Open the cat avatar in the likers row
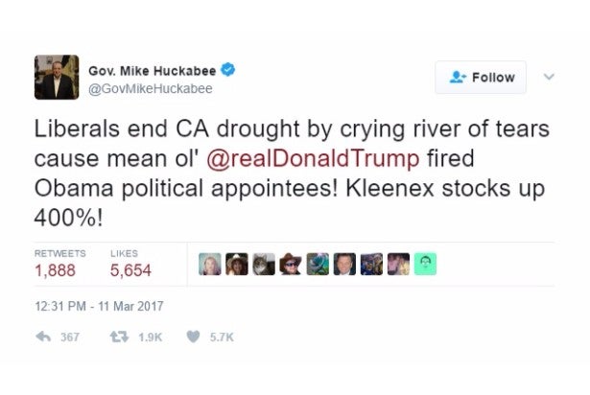The width and height of the screenshot is (590, 395). (264, 263)
